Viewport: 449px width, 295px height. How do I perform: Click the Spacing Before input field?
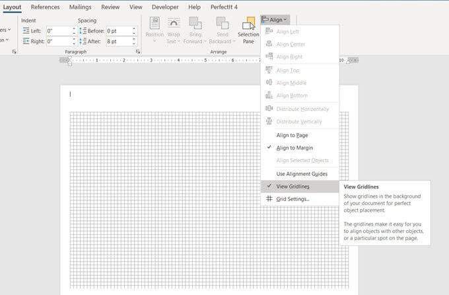pyautogui.click(x=119, y=30)
